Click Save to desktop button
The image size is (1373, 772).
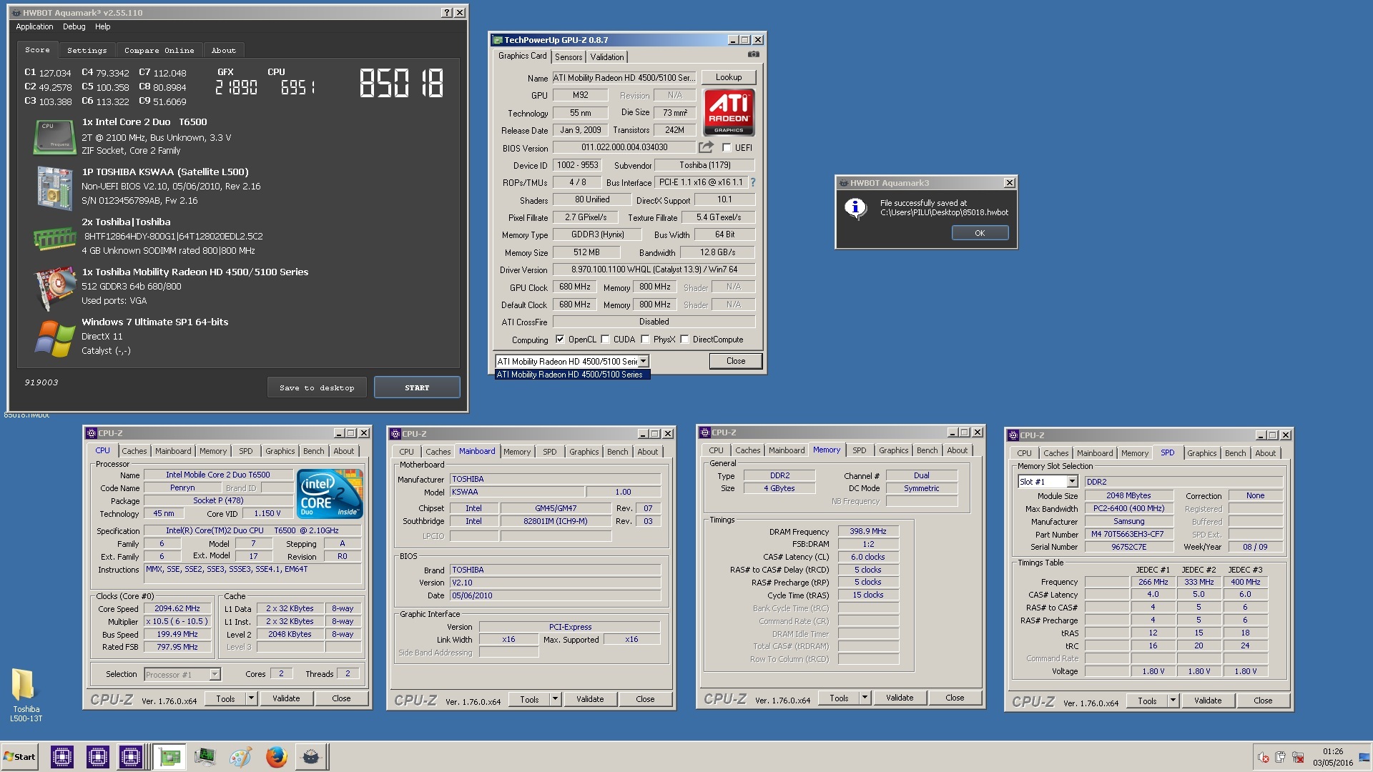317,387
